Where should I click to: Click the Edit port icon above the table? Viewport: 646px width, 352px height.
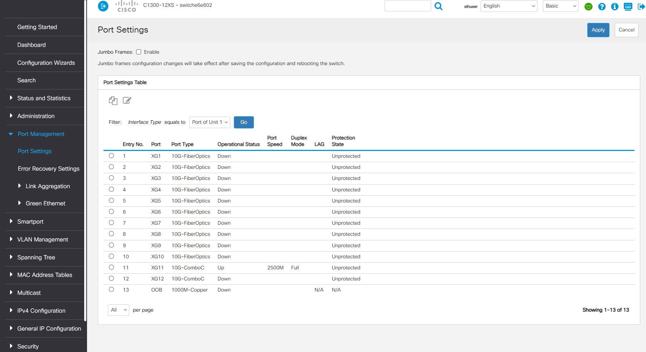point(127,101)
